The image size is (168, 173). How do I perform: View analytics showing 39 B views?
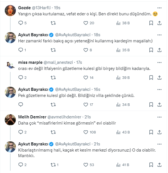tap(118, 78)
